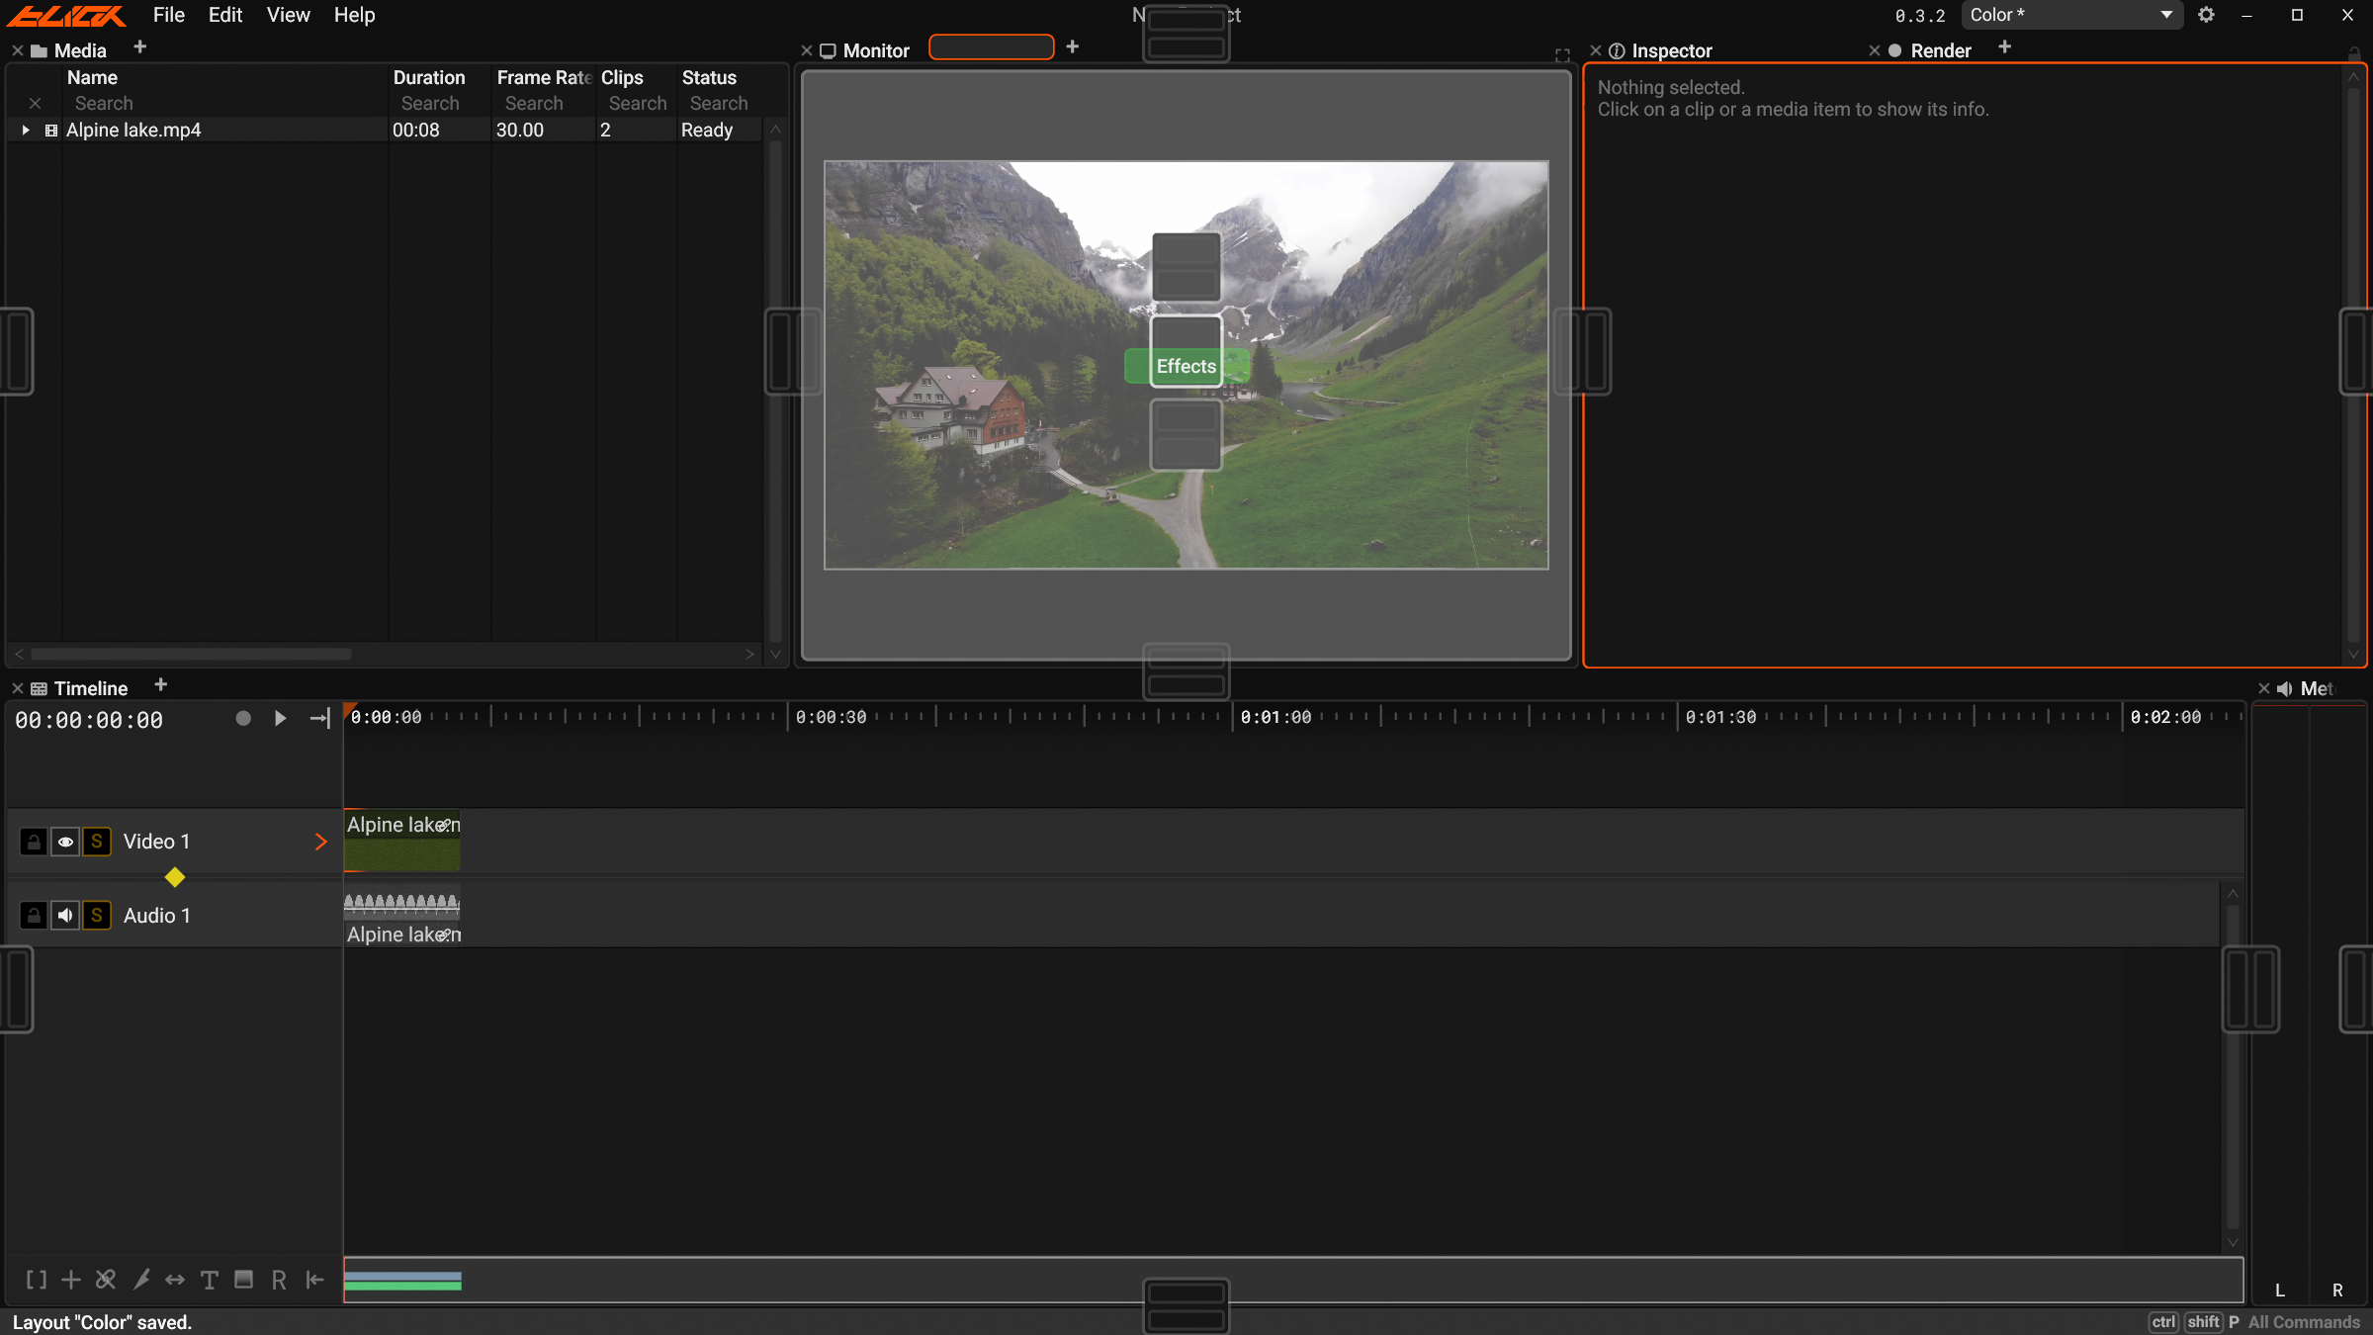This screenshot has height=1335, width=2373.
Task: Click the Alpine lake video clip on timeline
Action: (x=401, y=841)
